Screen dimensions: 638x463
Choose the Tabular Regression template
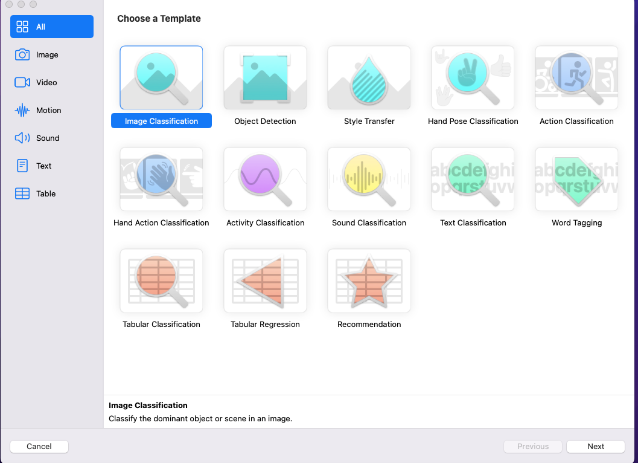[x=265, y=280]
